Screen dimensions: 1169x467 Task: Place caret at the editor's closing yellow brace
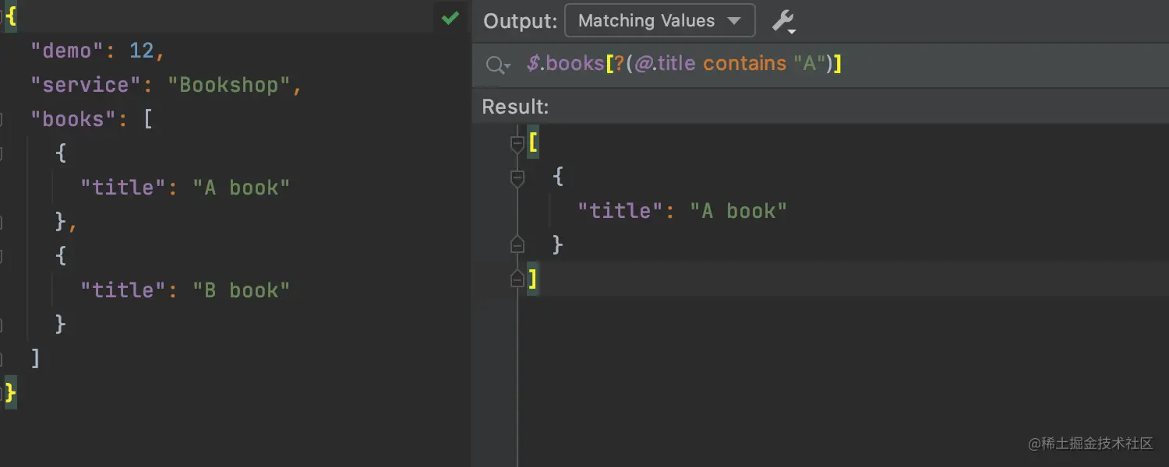pyautogui.click(x=10, y=392)
